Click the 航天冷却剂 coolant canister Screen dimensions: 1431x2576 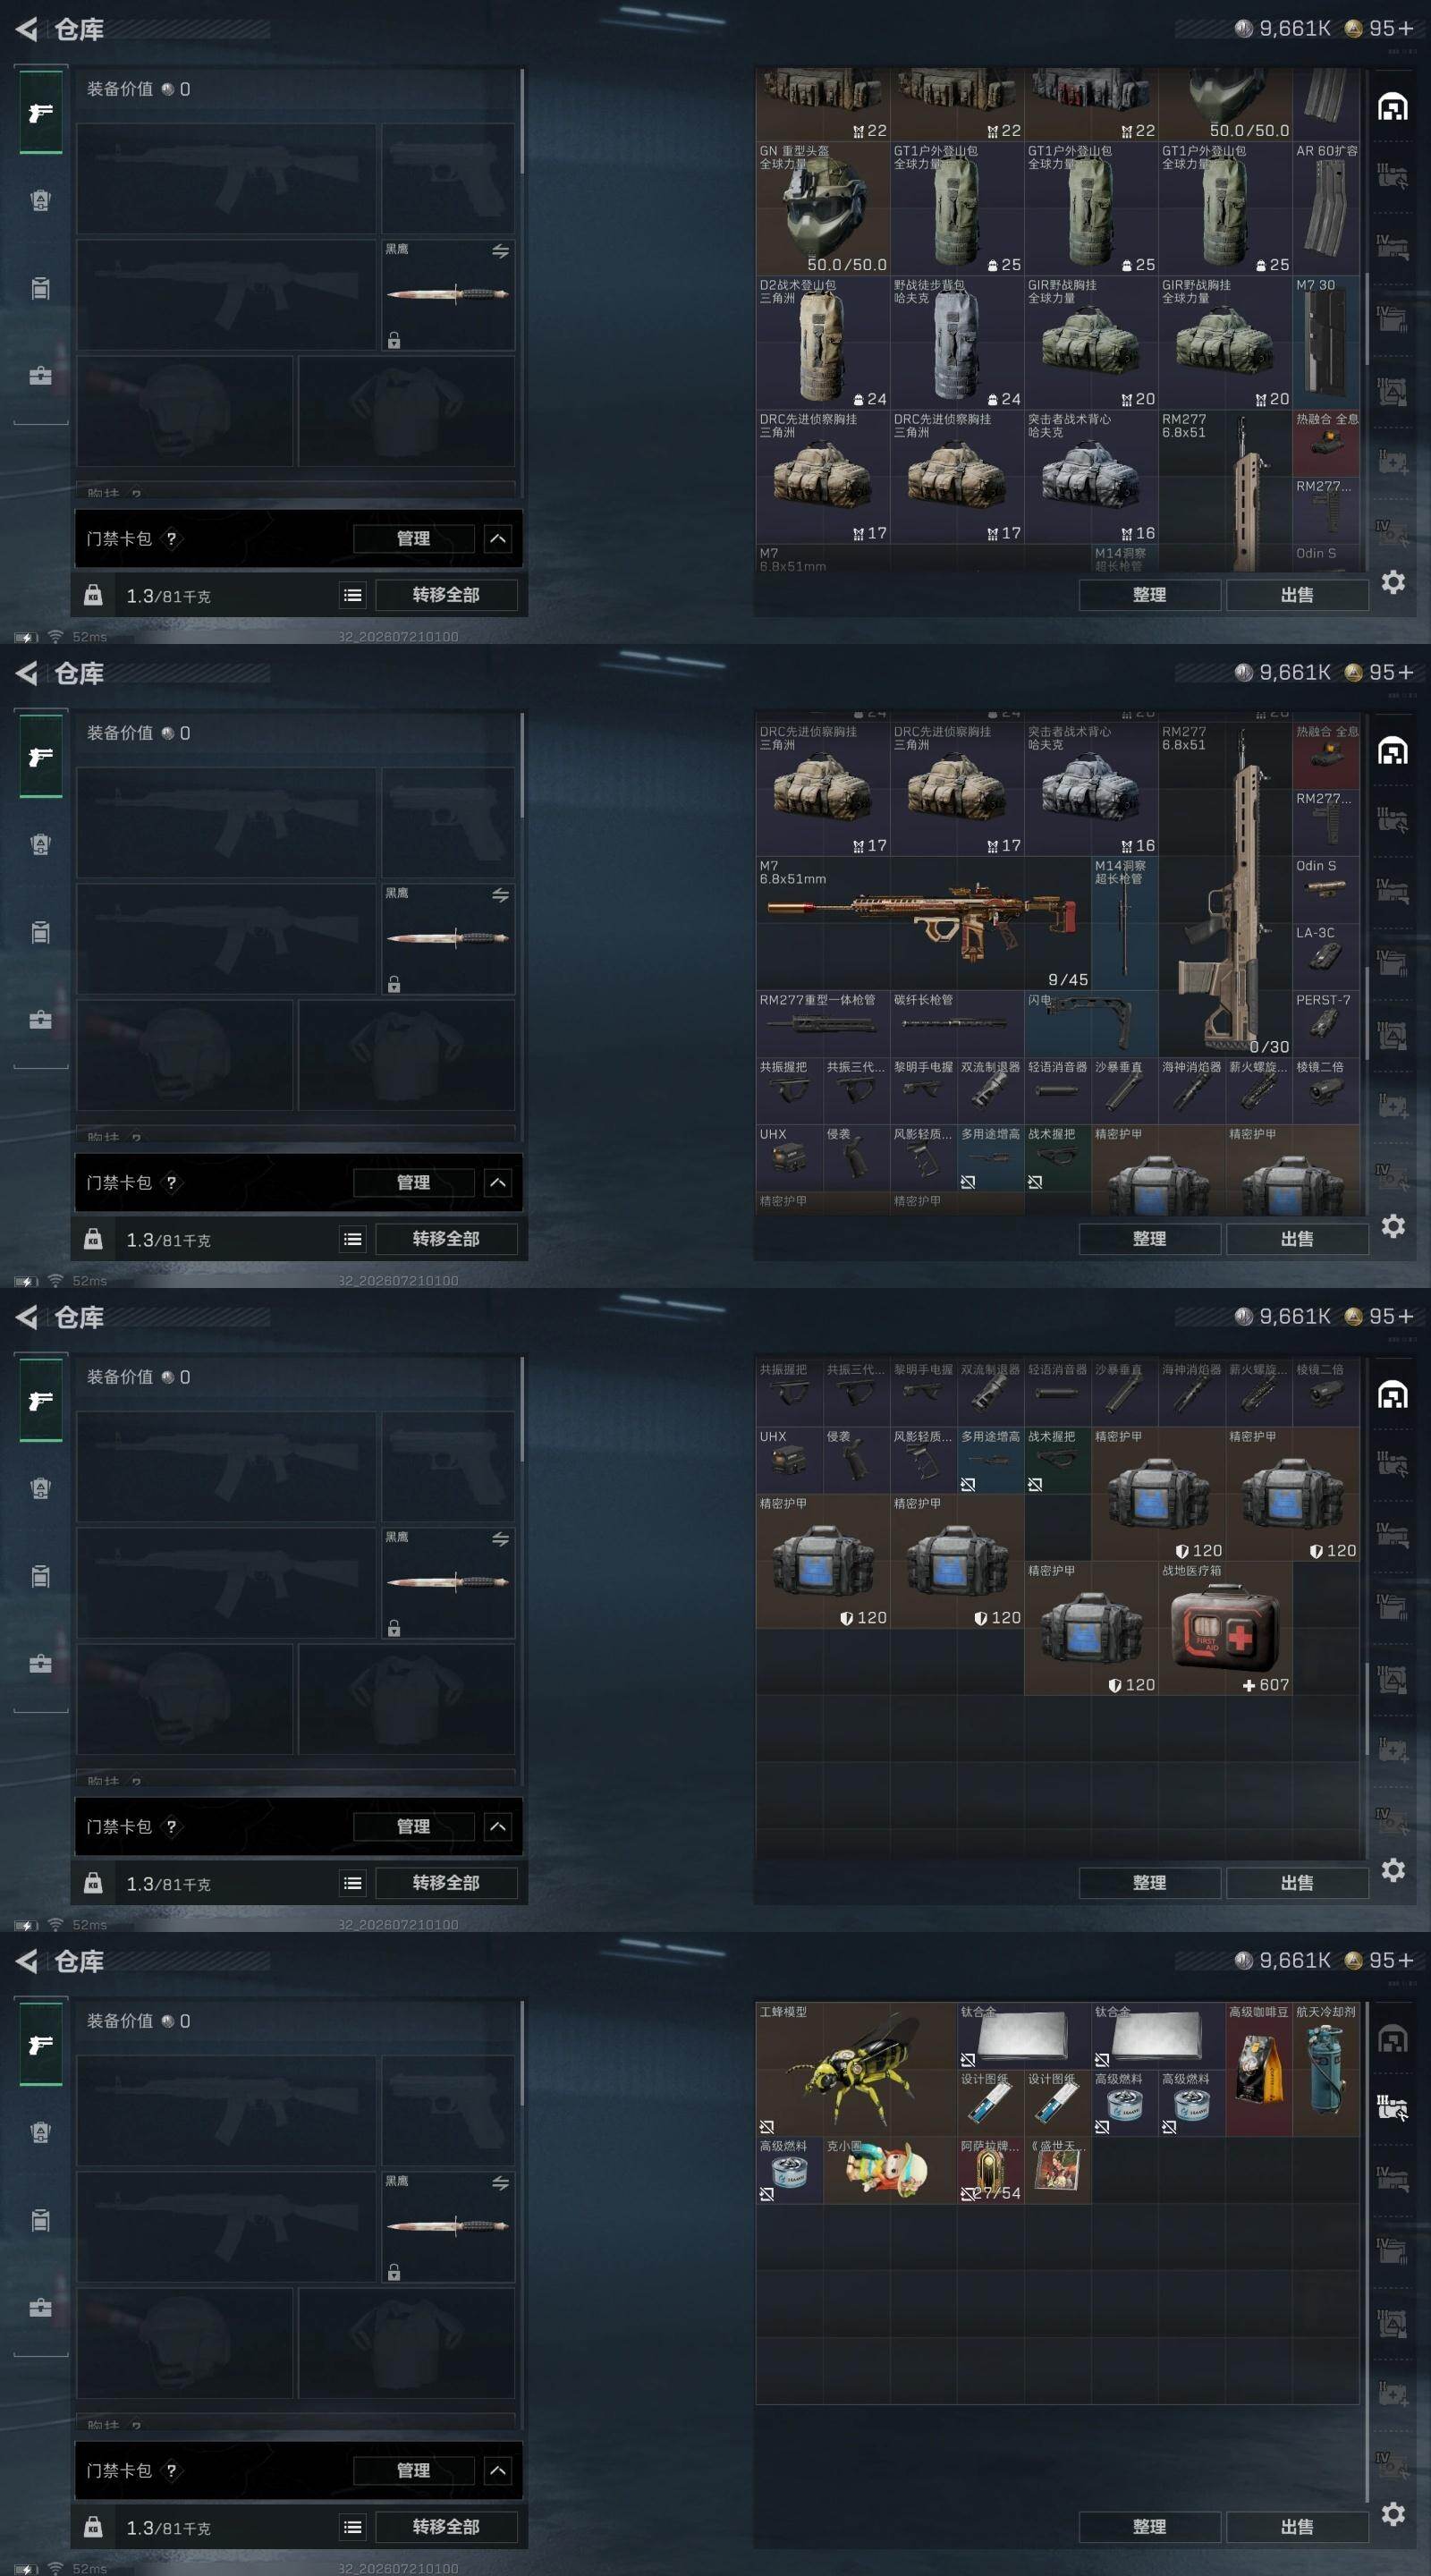coord(1326,2069)
